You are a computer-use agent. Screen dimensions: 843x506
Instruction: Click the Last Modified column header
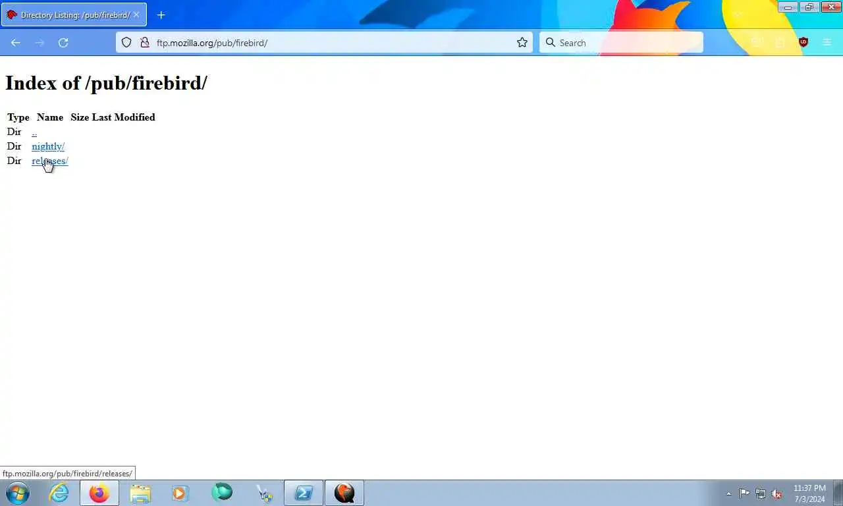click(124, 117)
